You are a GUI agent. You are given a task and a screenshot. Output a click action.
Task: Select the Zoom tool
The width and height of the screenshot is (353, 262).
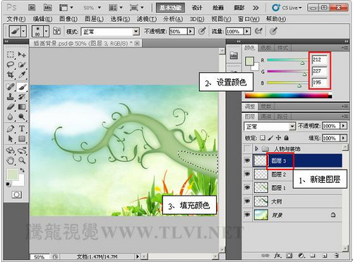tap(22, 160)
